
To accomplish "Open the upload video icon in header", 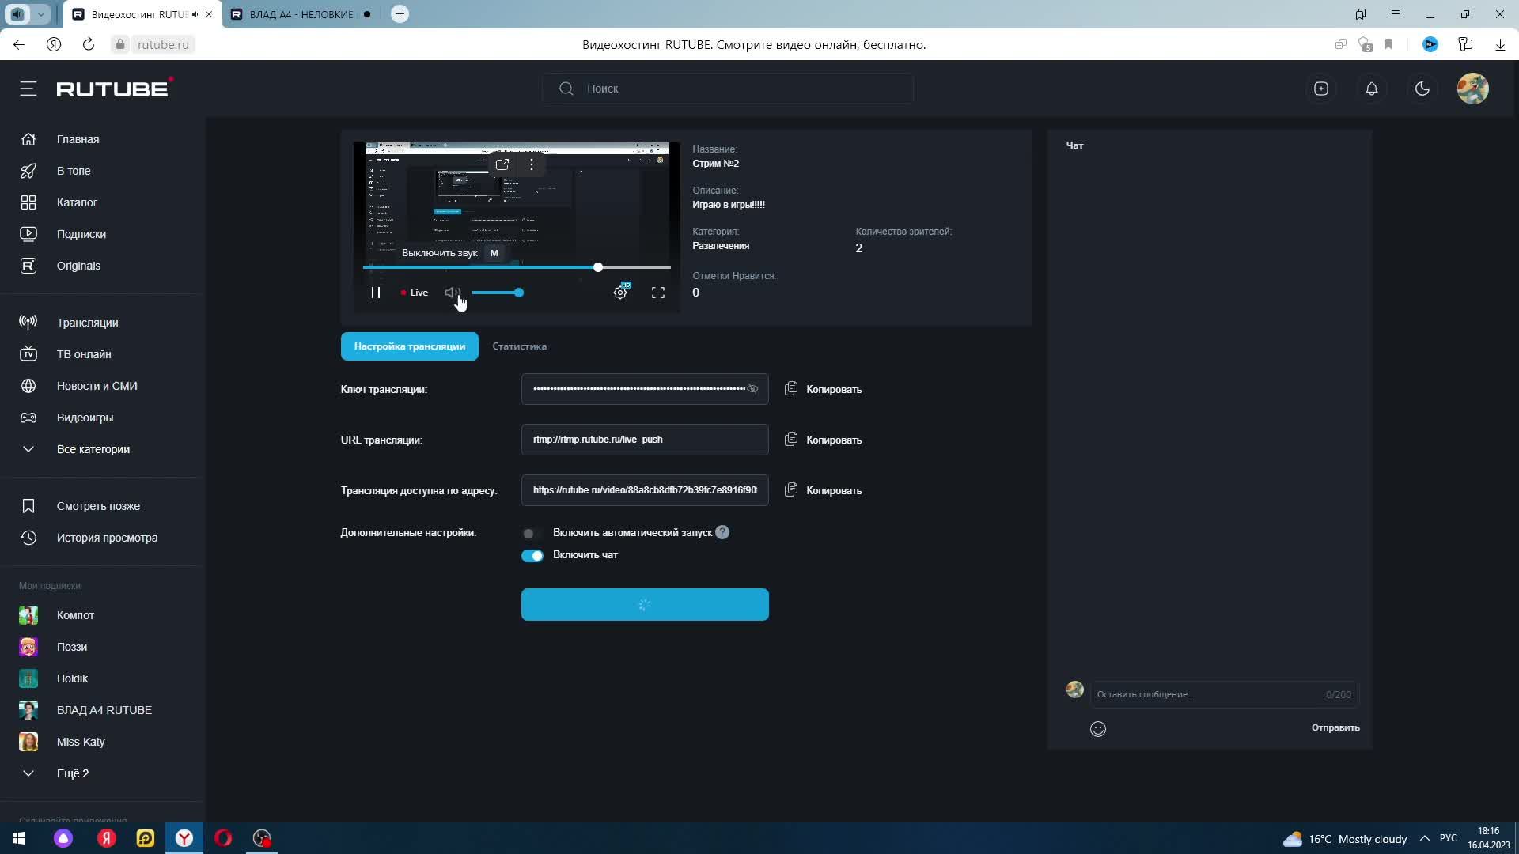I will point(1321,89).
